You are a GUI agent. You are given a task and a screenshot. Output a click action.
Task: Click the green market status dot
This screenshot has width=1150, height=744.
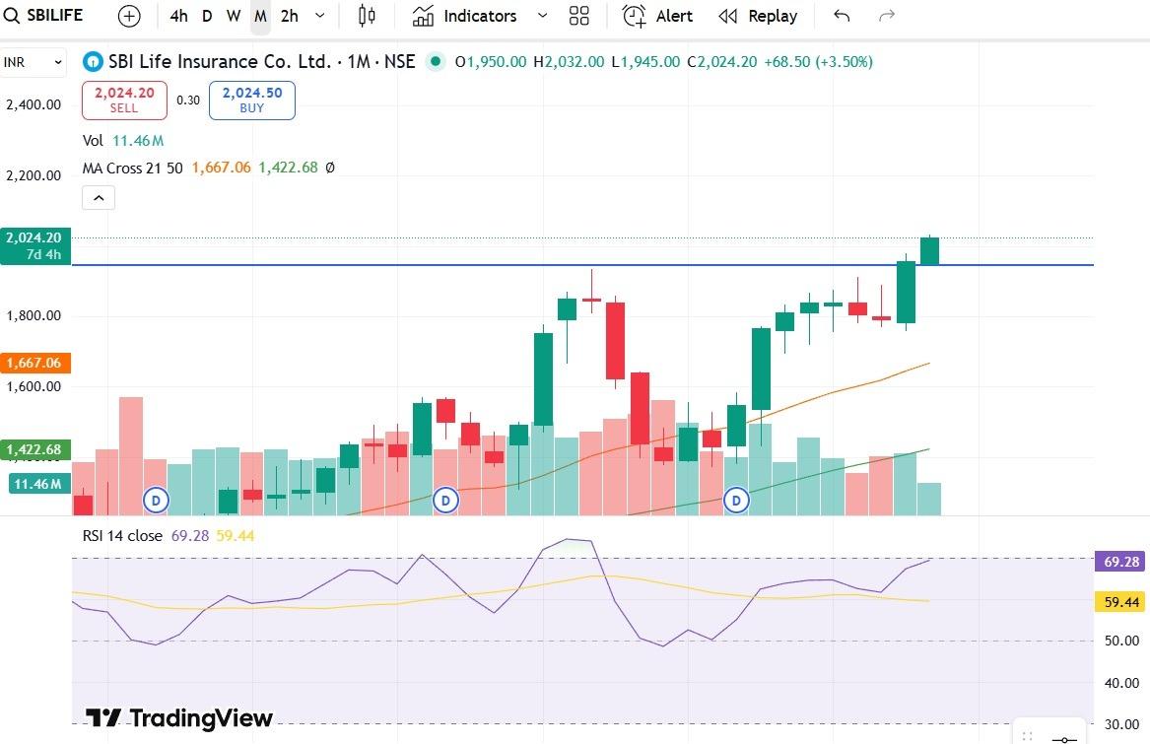(x=435, y=62)
